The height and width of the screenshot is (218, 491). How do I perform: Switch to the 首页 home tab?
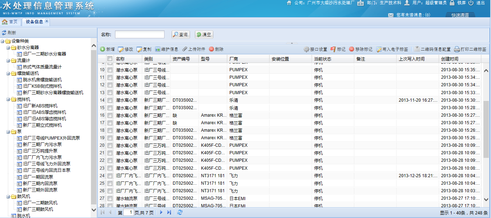point(10,21)
